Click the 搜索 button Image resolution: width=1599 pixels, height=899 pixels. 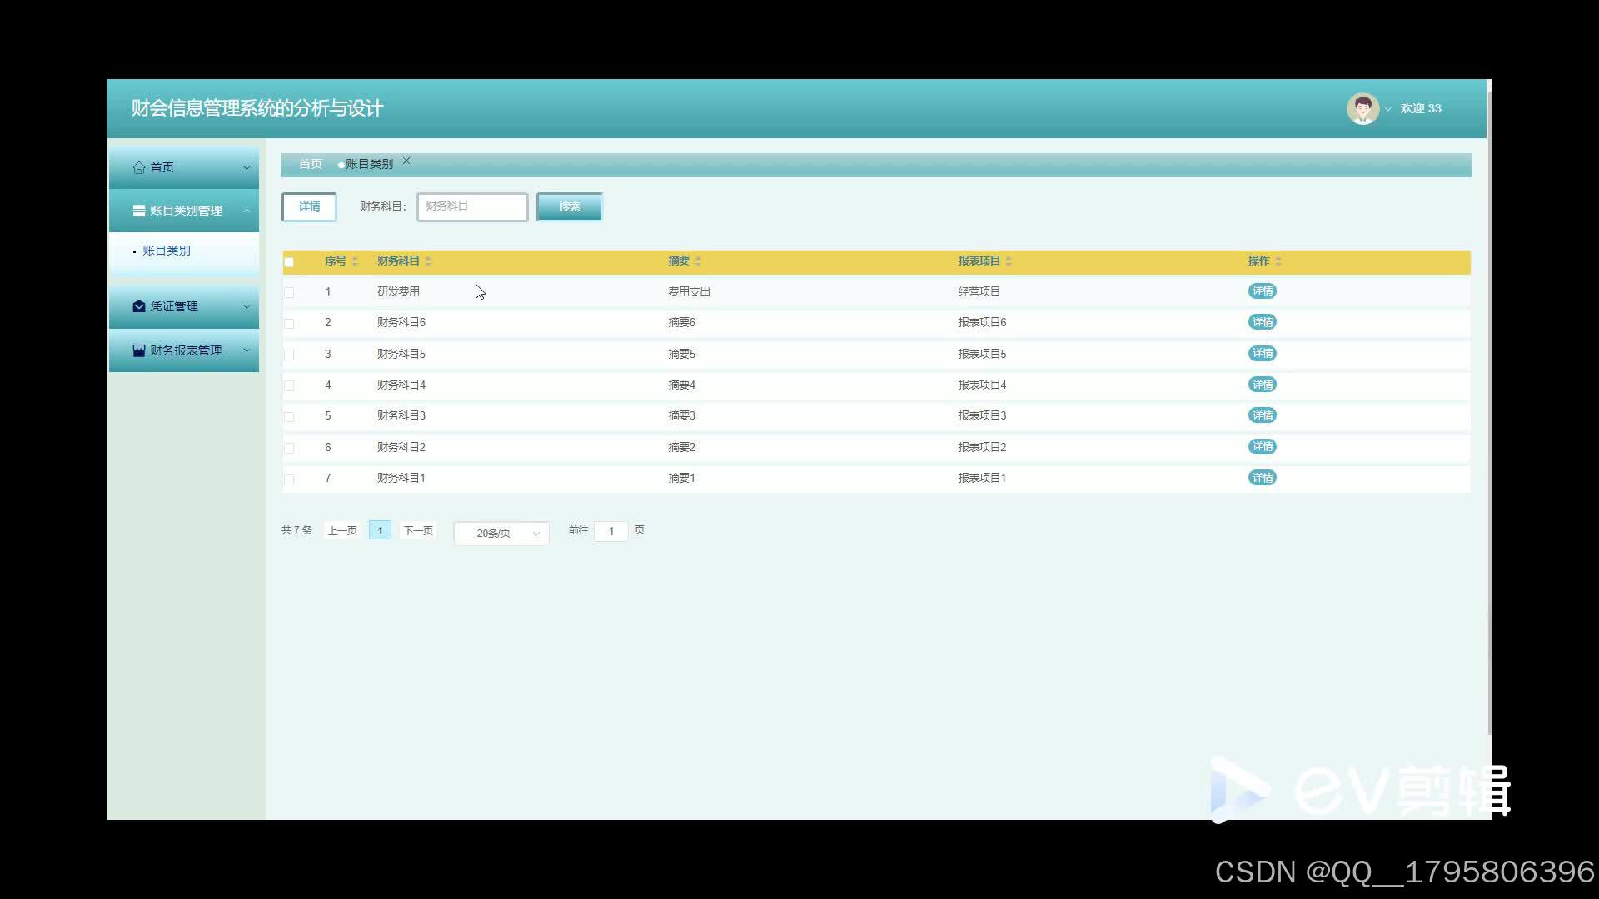coord(570,206)
